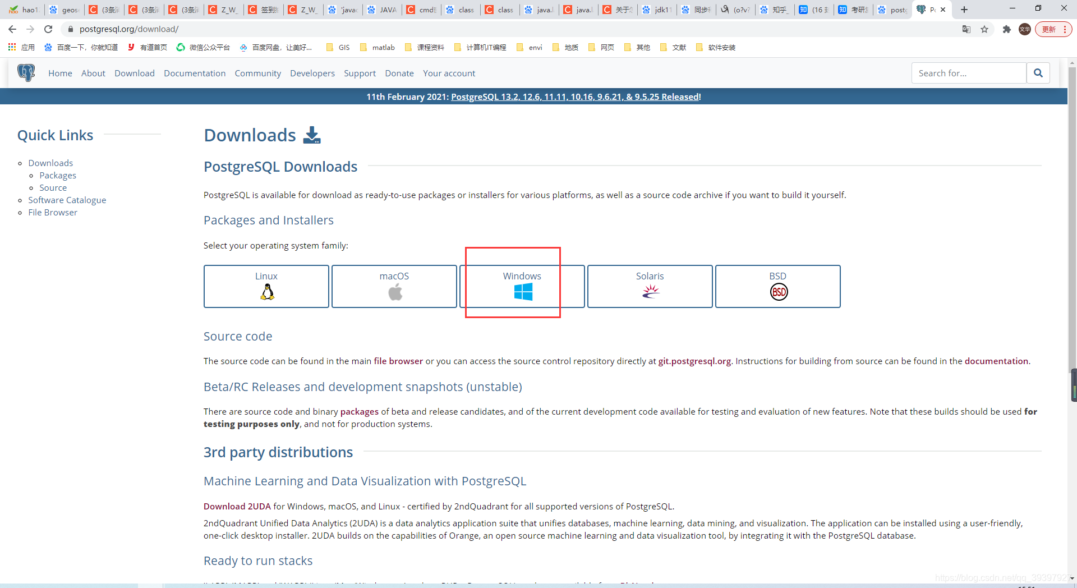Image resolution: width=1077 pixels, height=588 pixels.
Task: Click the browser forward arrow
Action: pos(30,29)
